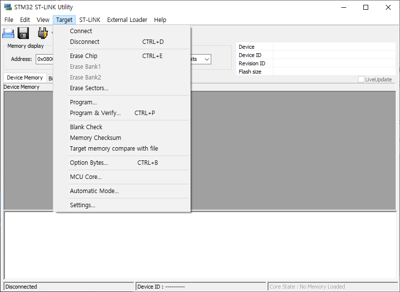This screenshot has height=292, width=400.
Task: Open the ST-LINK menu
Action: click(90, 20)
